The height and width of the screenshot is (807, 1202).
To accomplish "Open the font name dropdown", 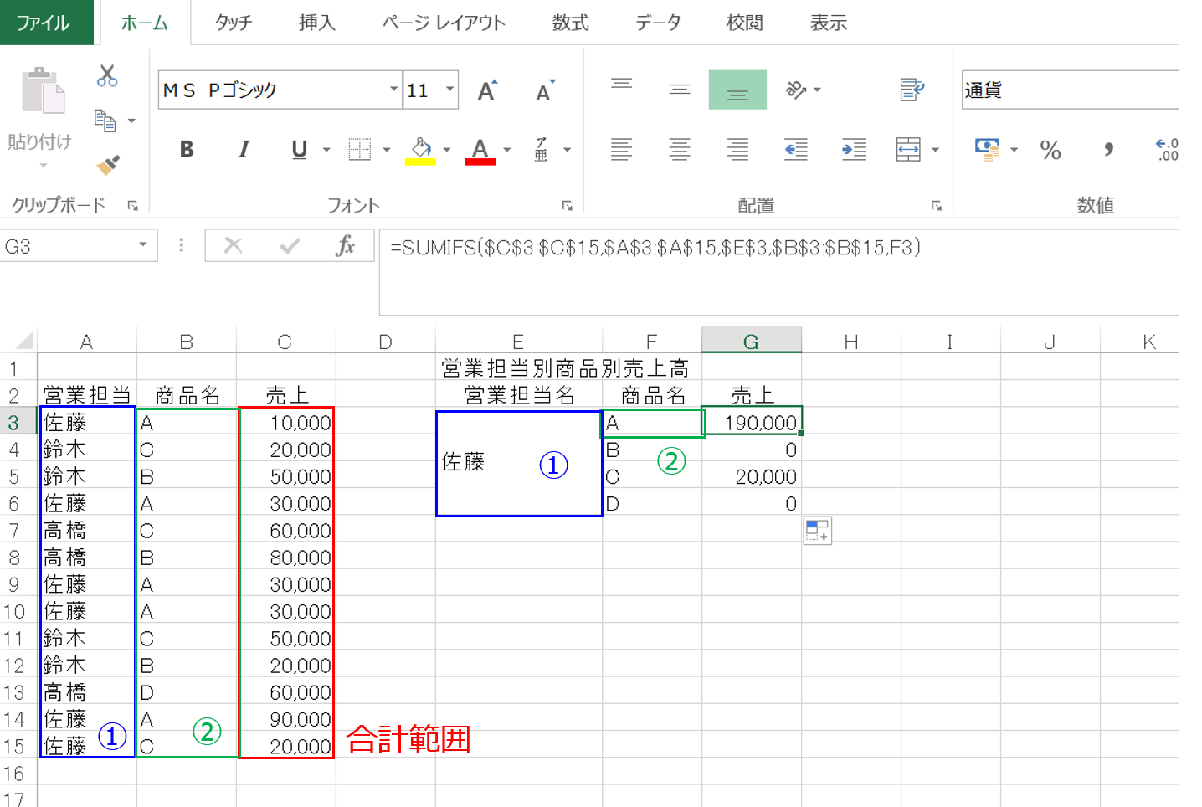I will tap(393, 90).
